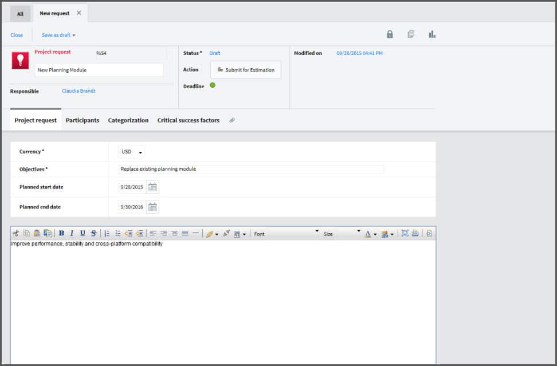Image resolution: width=557 pixels, height=366 pixels.
Task: Click the Submit for Estimation button
Action: coord(246,70)
